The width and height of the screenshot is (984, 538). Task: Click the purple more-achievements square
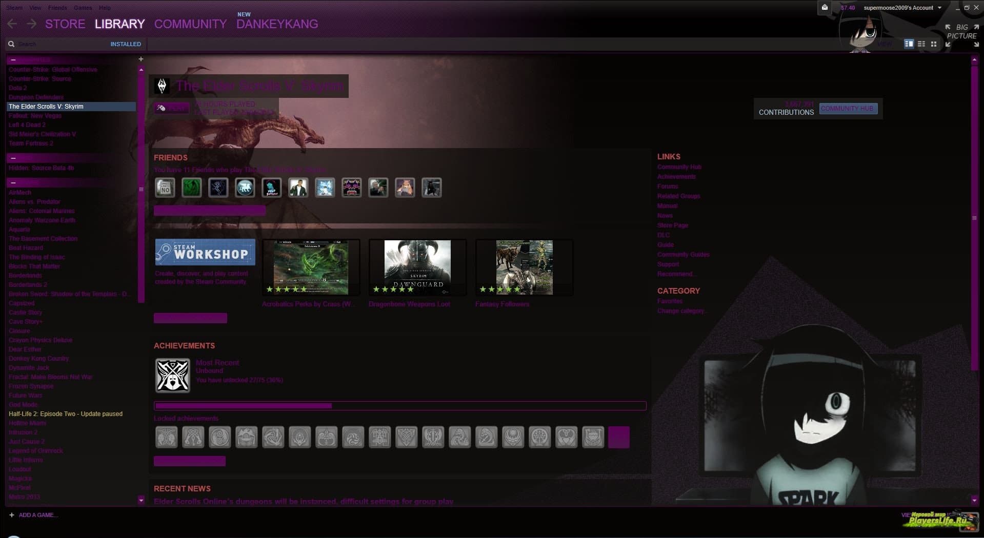619,438
